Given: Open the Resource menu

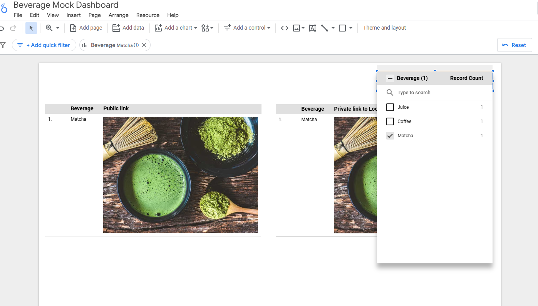Looking at the screenshot, I should (x=148, y=15).
